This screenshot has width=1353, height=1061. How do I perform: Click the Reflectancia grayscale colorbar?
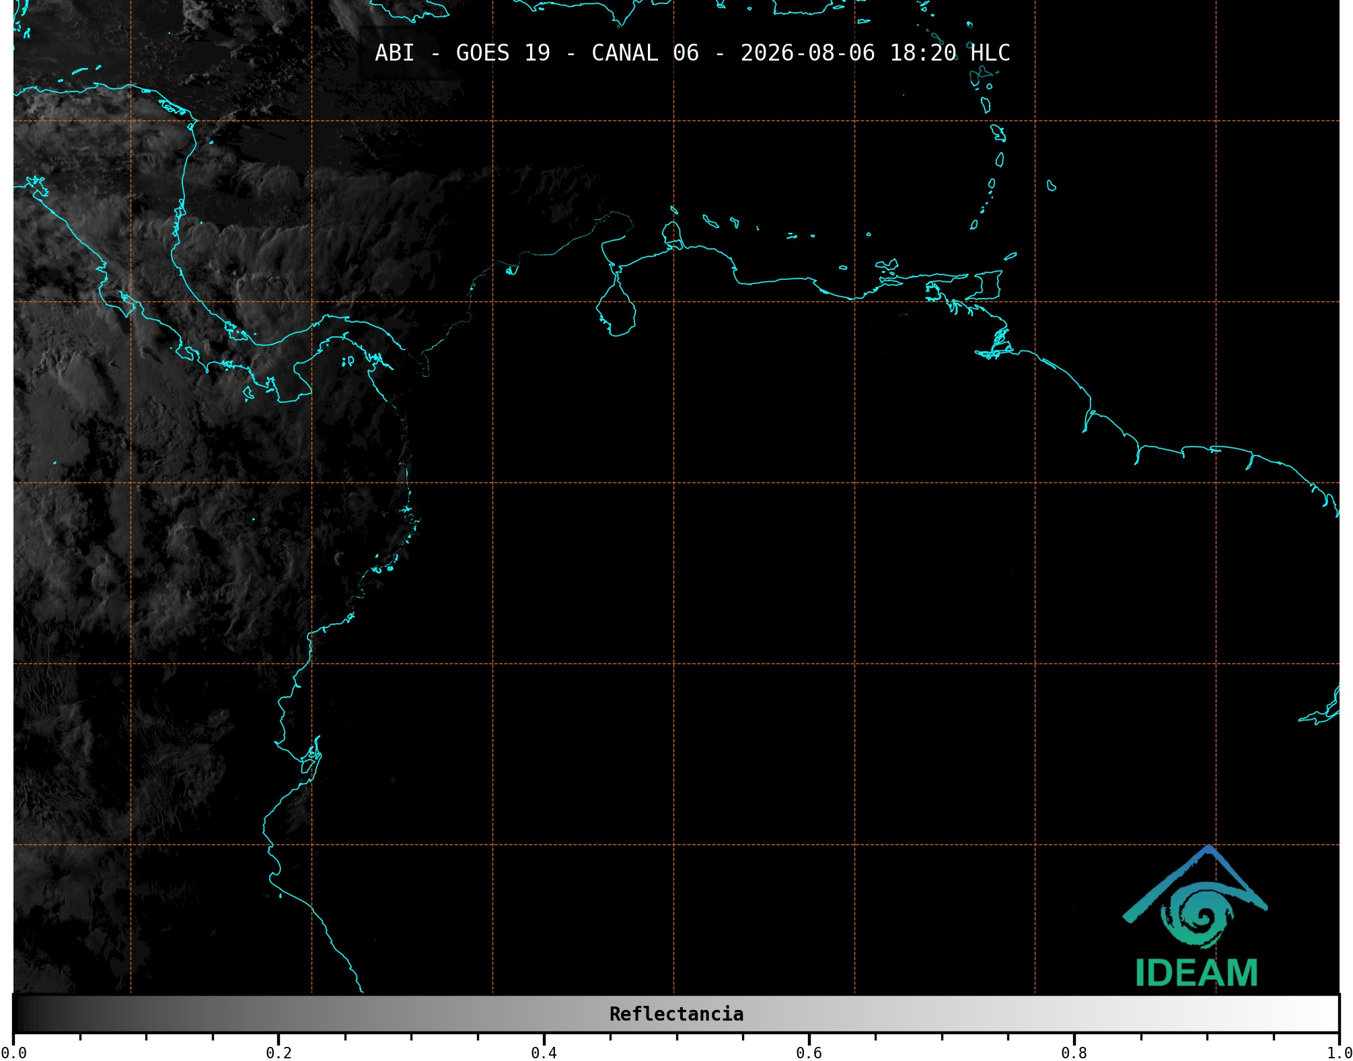tap(676, 1013)
